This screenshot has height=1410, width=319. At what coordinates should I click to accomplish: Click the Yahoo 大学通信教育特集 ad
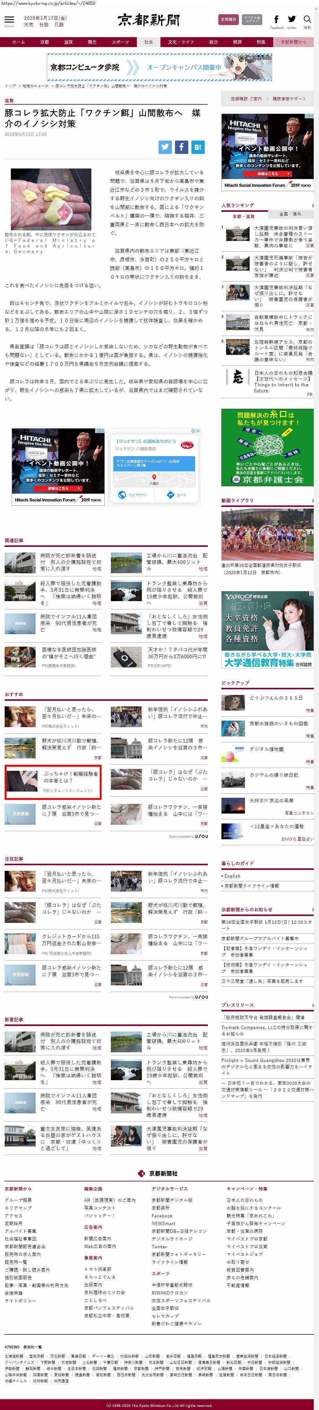tap(268, 630)
